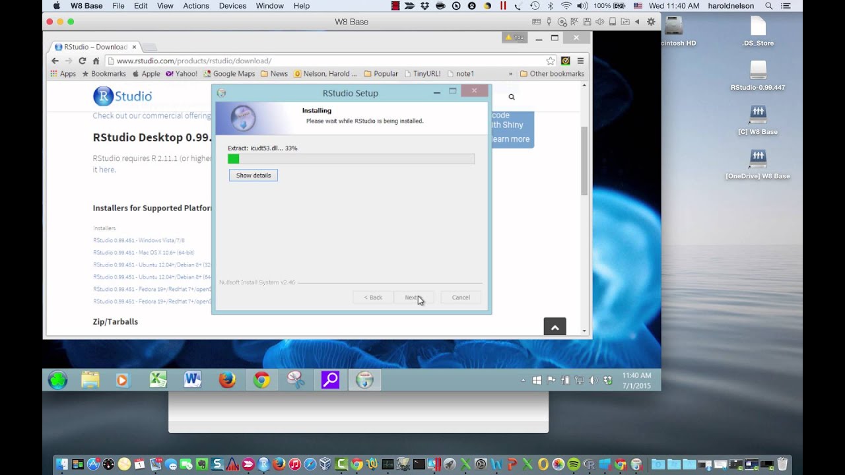The width and height of the screenshot is (845, 475).
Task: Select the RStudio-0.99.447 desktop drive
Action: point(758,76)
